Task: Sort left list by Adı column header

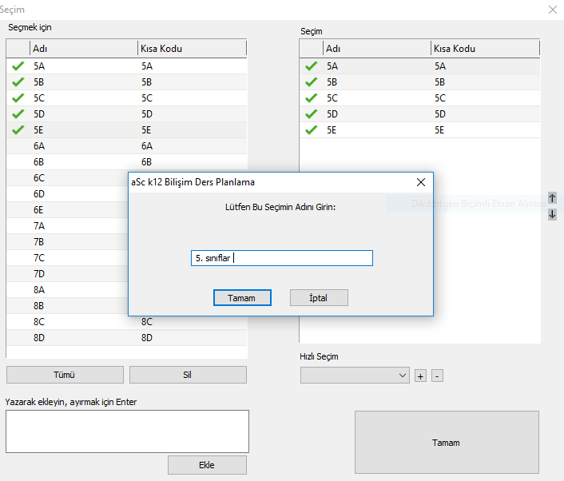Action: [83, 49]
